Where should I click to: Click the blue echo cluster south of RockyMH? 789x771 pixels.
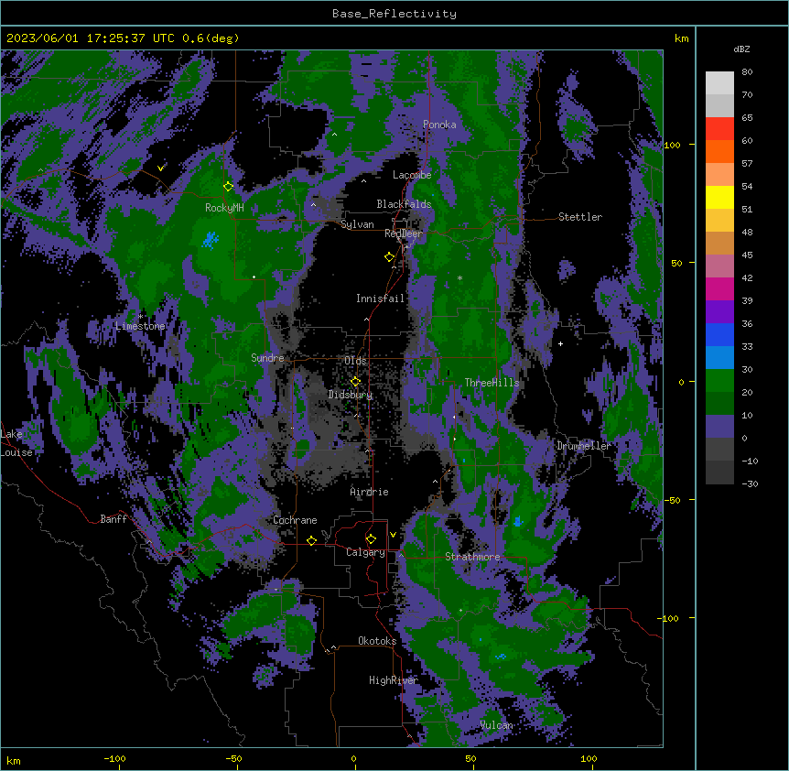(x=211, y=240)
